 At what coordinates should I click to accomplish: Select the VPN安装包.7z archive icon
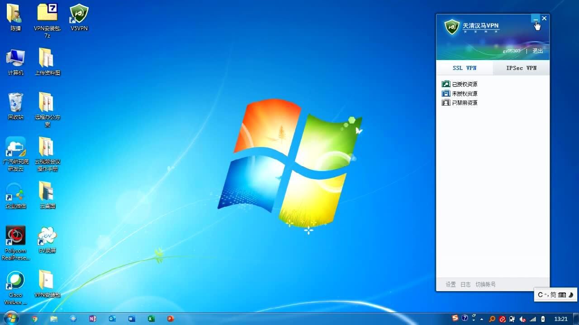pyautogui.click(x=47, y=21)
